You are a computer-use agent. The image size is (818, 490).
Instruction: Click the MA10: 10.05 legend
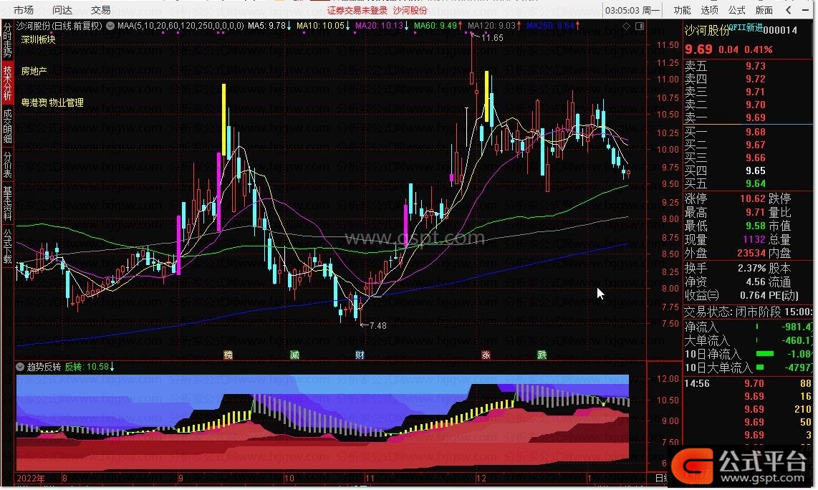point(323,26)
